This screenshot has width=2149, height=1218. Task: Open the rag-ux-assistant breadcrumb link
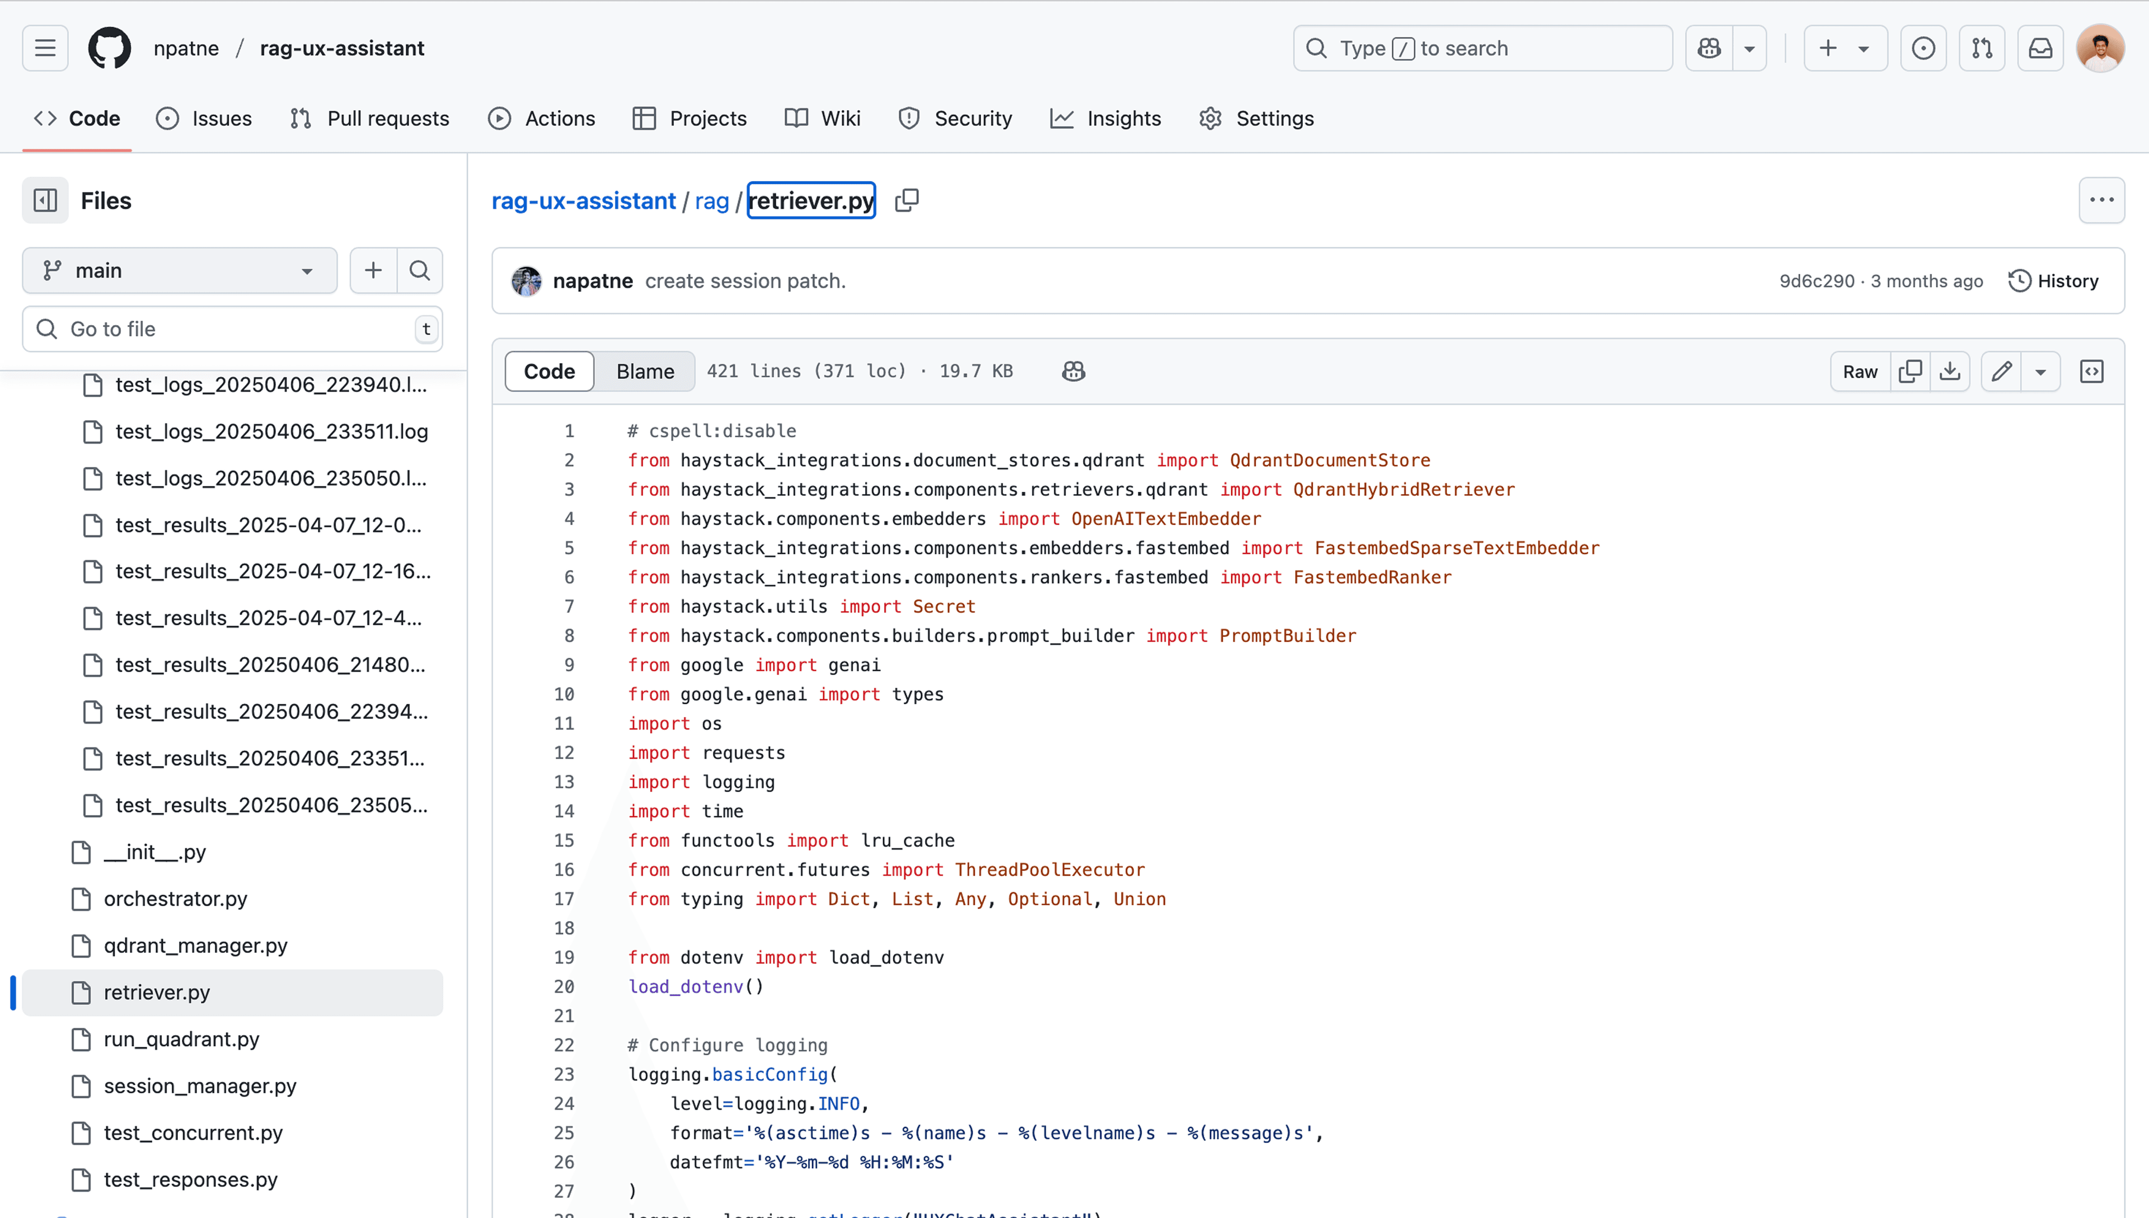point(584,201)
